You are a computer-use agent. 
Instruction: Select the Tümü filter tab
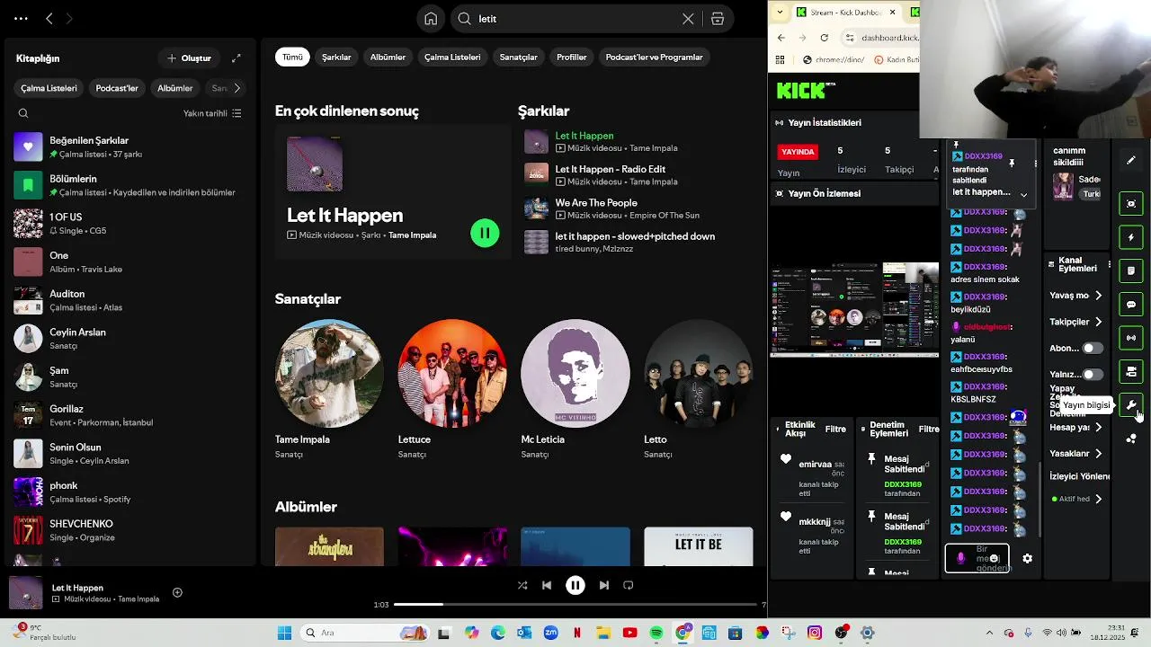(292, 57)
